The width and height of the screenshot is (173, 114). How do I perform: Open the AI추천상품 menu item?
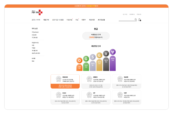101,20
